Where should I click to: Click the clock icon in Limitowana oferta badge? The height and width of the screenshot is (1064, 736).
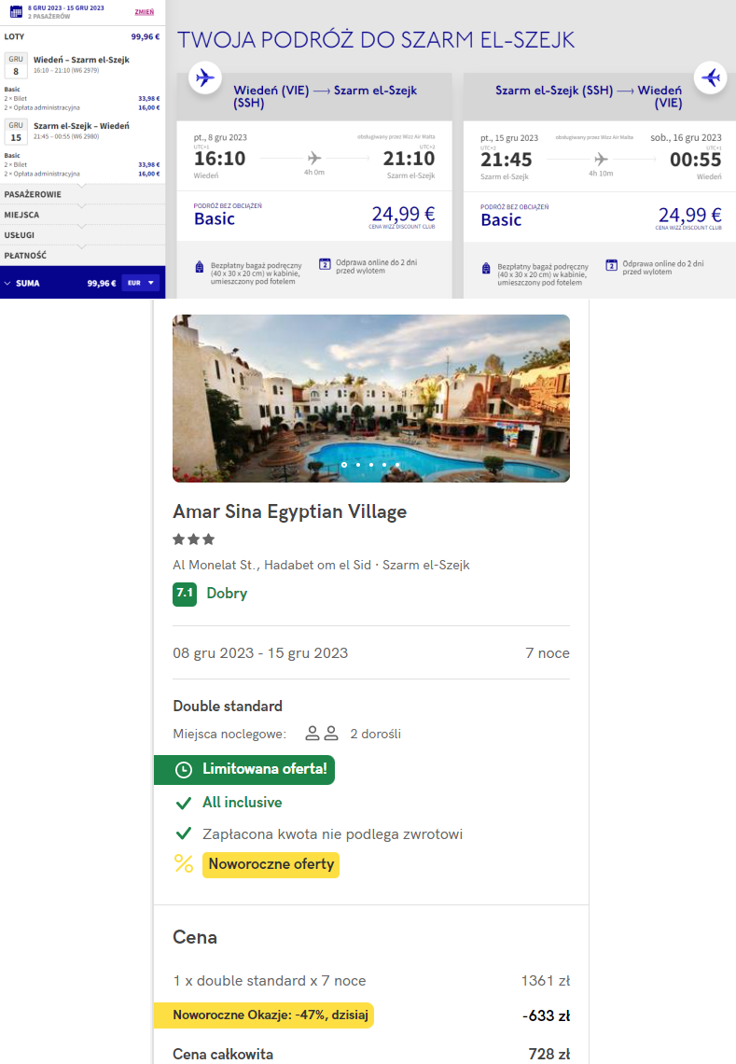[x=183, y=769]
